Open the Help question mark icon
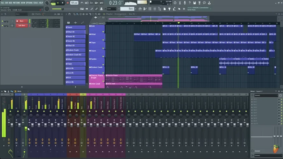 190,3
